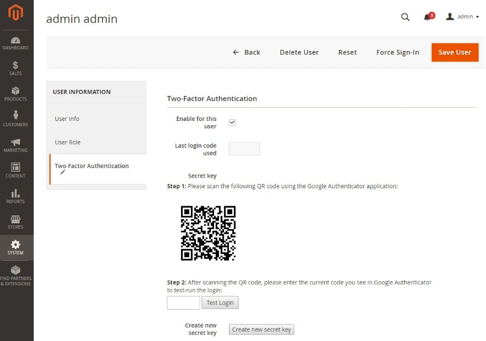Click the Magento logo icon
The image size is (486, 341).
15,13
